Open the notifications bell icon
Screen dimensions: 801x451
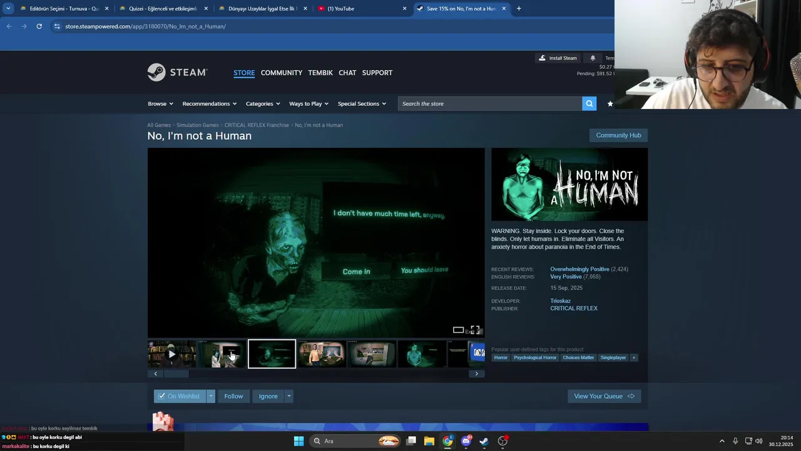(593, 58)
